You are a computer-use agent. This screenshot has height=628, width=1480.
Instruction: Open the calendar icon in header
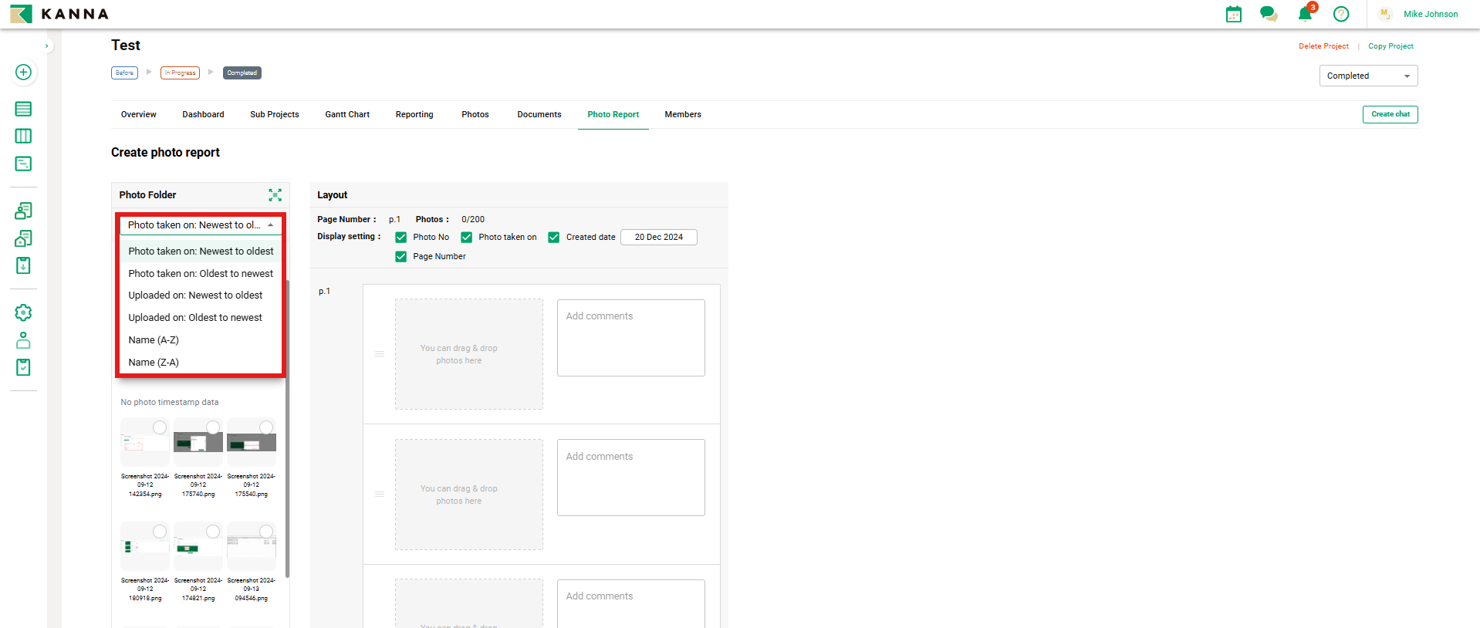point(1233,14)
